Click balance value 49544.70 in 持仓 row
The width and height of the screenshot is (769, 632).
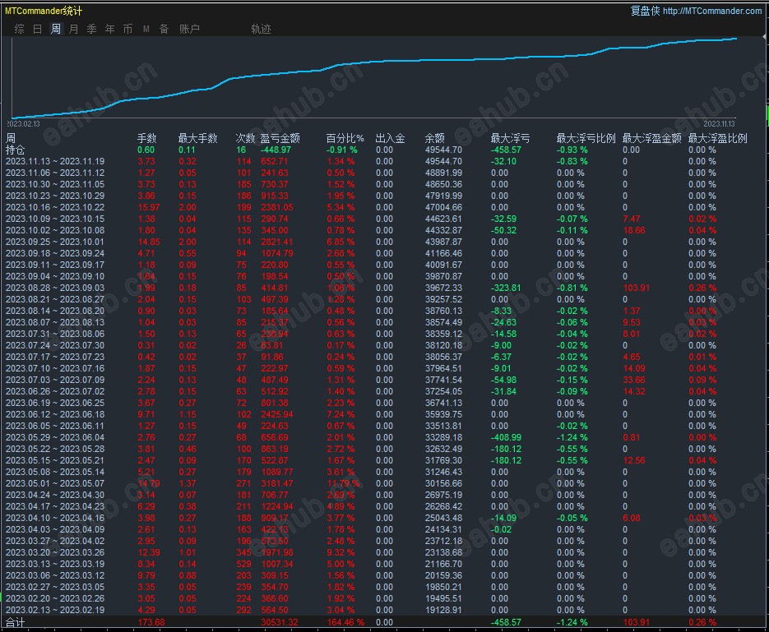coord(443,150)
